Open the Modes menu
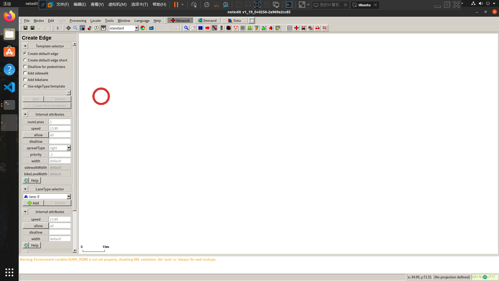Viewport: 499px width, 281px height. [x=39, y=21]
